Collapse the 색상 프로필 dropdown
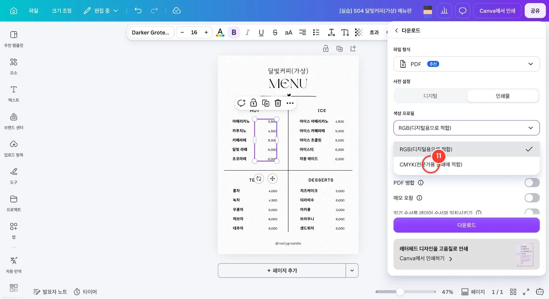 (x=466, y=128)
